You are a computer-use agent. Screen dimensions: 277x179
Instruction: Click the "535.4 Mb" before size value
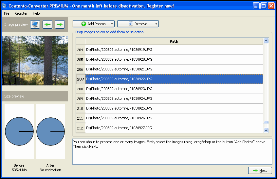coord(19,170)
